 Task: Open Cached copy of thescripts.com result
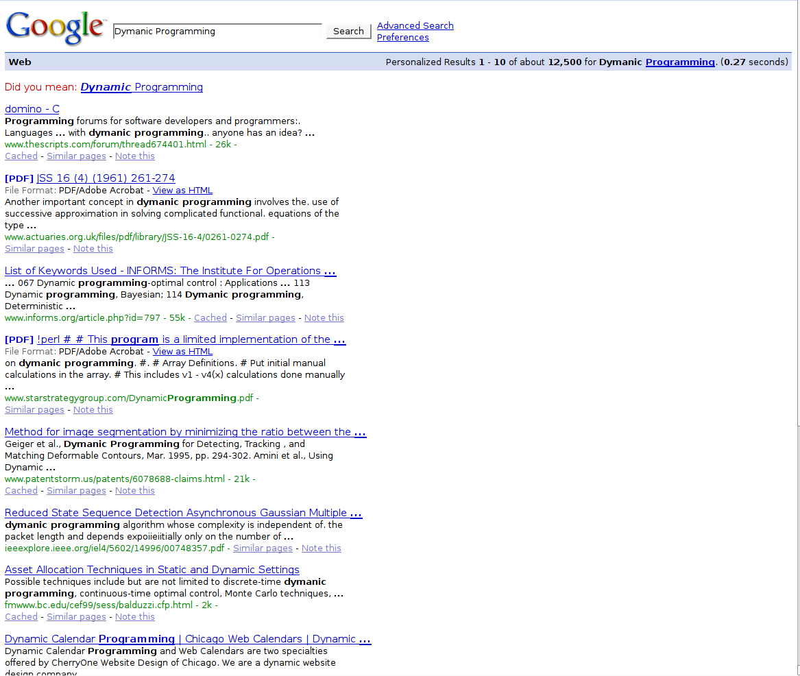coord(21,156)
